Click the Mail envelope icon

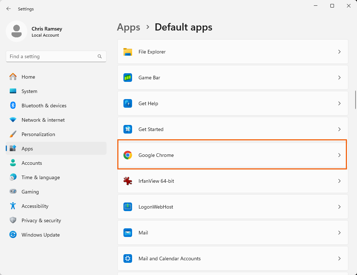pos(128,233)
